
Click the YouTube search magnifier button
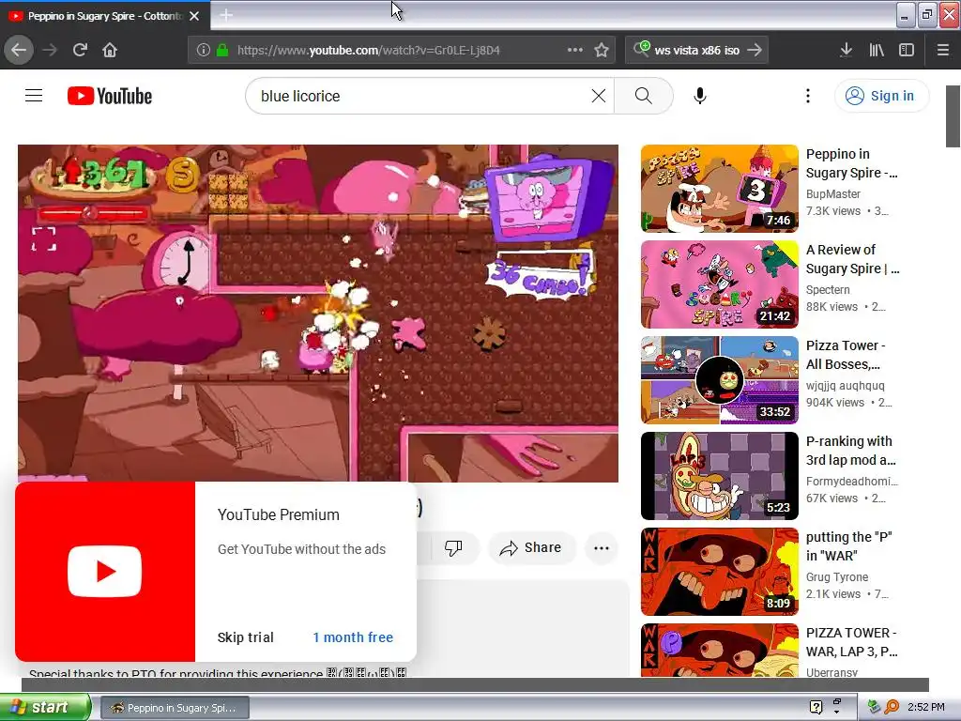click(644, 96)
